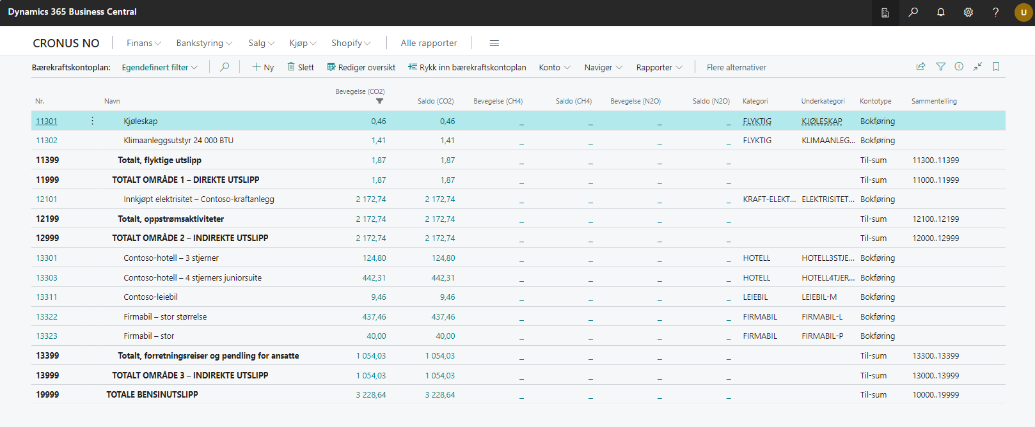This screenshot has height=427, width=1035.
Task: Open the share icon above the list
Action: coord(920,66)
